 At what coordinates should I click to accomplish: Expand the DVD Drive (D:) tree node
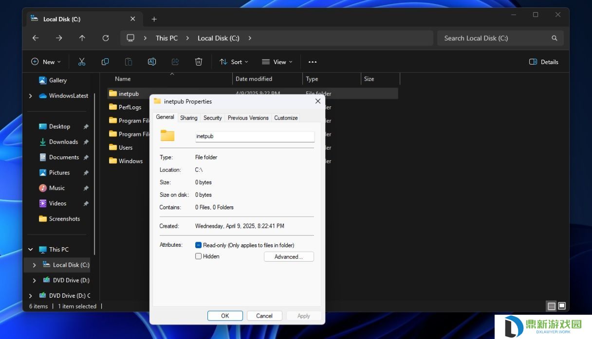point(34,280)
